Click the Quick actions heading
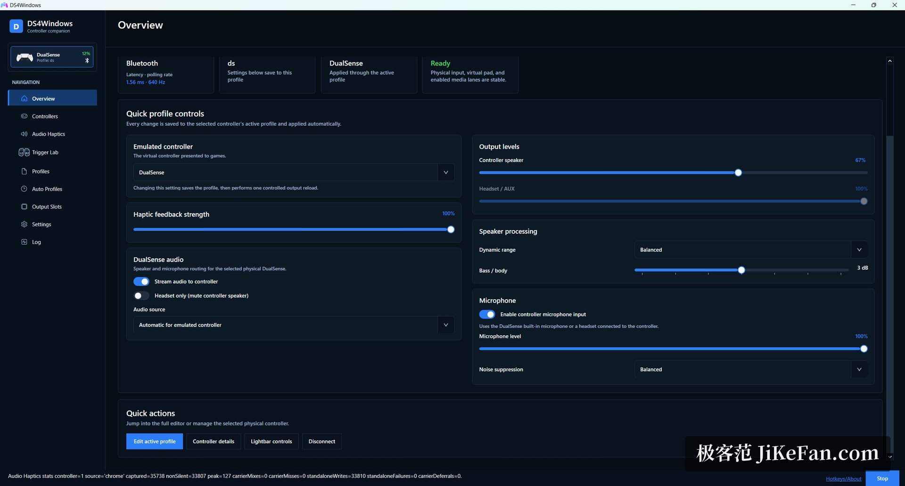This screenshot has height=486, width=905. (150, 414)
